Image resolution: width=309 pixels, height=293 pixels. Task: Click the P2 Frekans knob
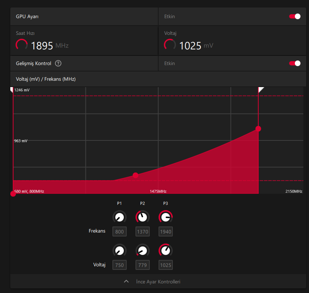point(143,217)
